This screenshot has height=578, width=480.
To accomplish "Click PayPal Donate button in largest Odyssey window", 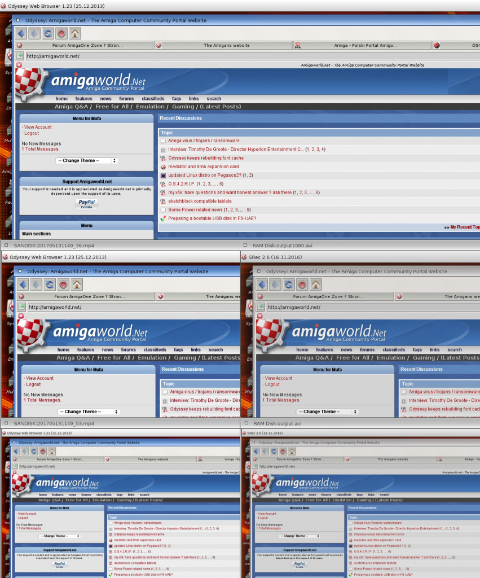I will 86,204.
